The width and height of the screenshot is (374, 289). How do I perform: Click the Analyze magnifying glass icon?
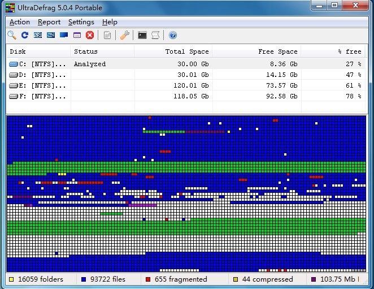[12, 35]
